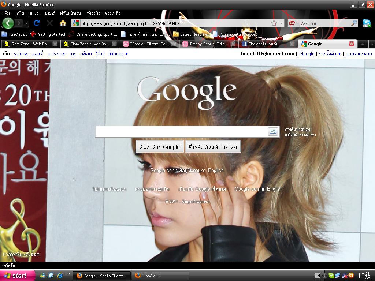Close the TBradio tab
The height and width of the screenshot is (281, 375).
point(174,44)
